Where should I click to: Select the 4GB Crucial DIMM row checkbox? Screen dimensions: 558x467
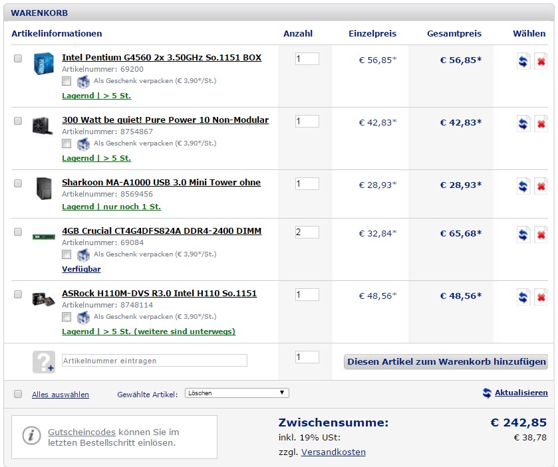(18, 232)
